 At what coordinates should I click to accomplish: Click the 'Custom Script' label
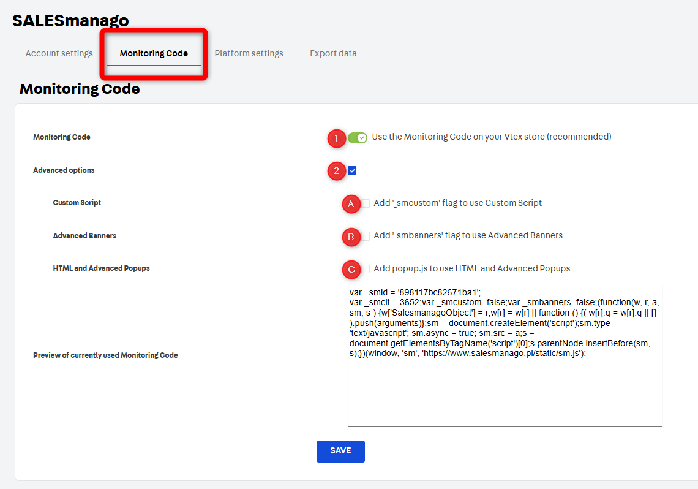point(77,203)
